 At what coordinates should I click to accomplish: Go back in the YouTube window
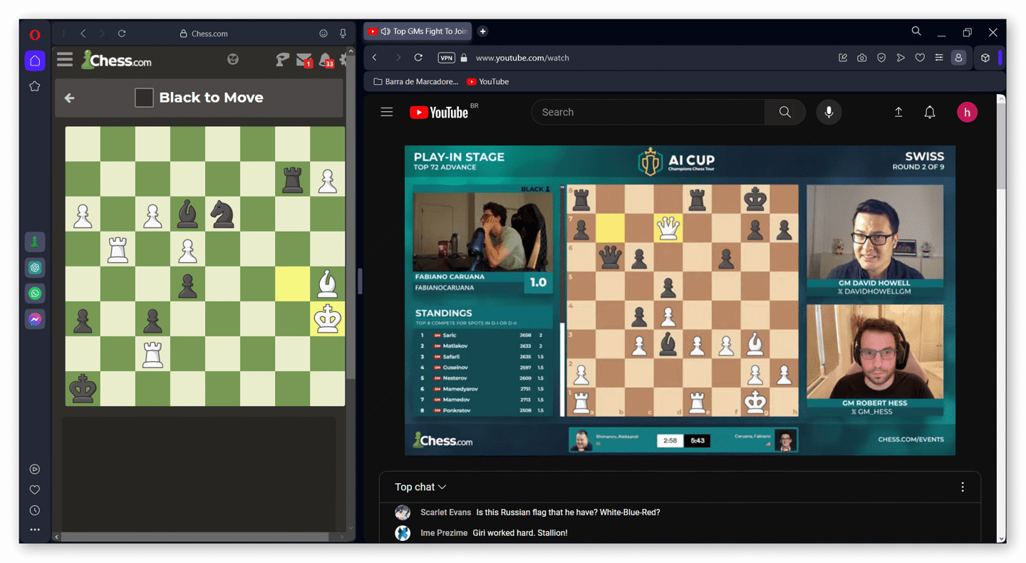[375, 58]
